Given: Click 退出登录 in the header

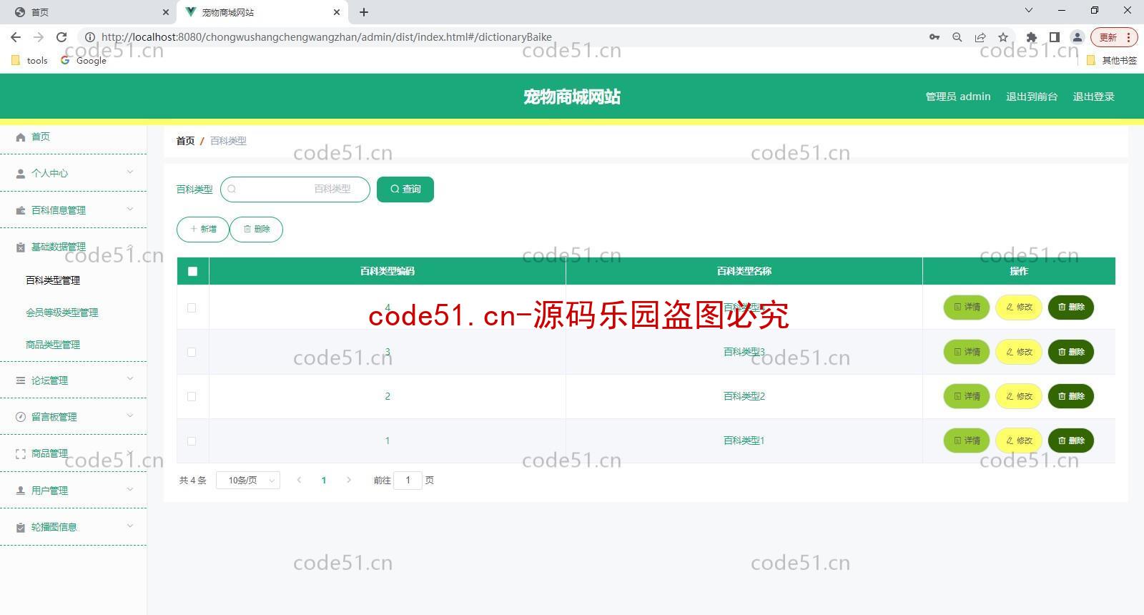Looking at the screenshot, I should coord(1093,97).
